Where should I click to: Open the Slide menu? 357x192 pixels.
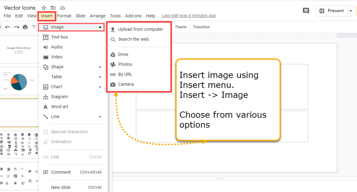81,16
